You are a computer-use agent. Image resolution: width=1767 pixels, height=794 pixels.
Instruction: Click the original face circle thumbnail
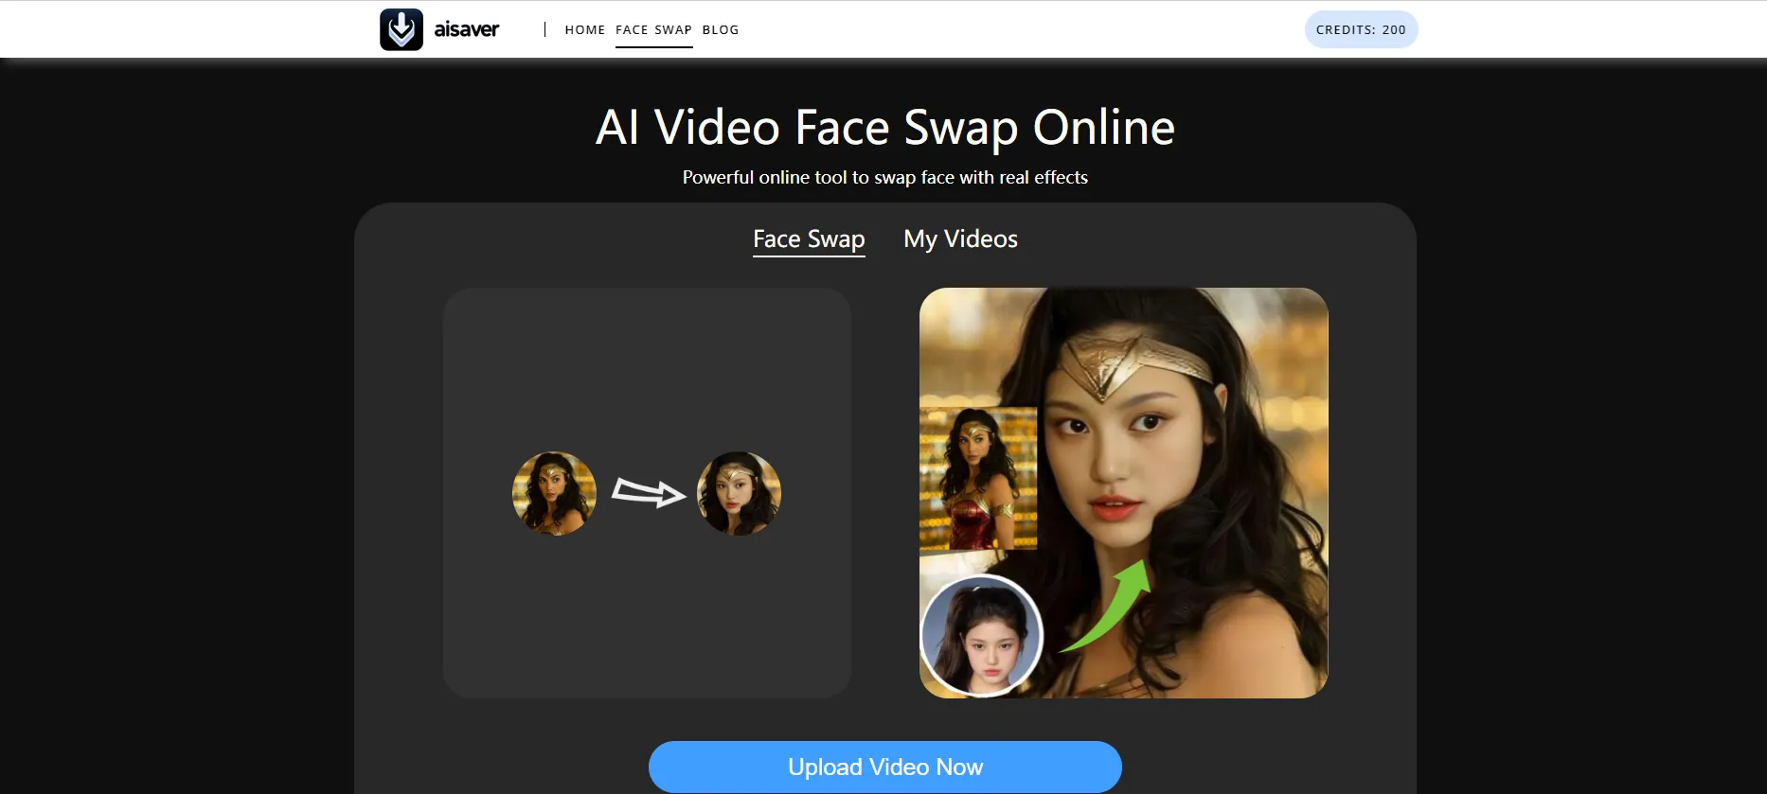click(x=554, y=493)
